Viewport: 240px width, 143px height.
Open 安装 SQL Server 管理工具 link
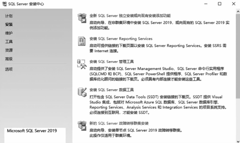111,61
